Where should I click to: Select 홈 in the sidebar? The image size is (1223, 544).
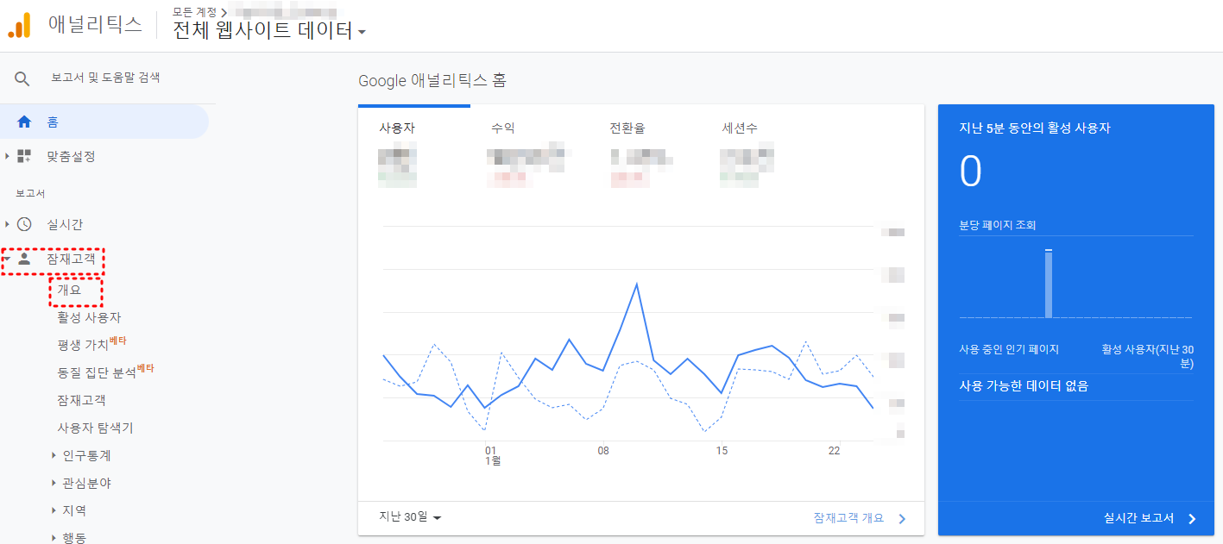[104, 122]
